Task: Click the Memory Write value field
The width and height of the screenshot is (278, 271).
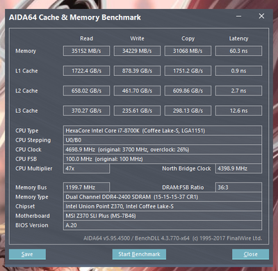Action: click(x=137, y=51)
